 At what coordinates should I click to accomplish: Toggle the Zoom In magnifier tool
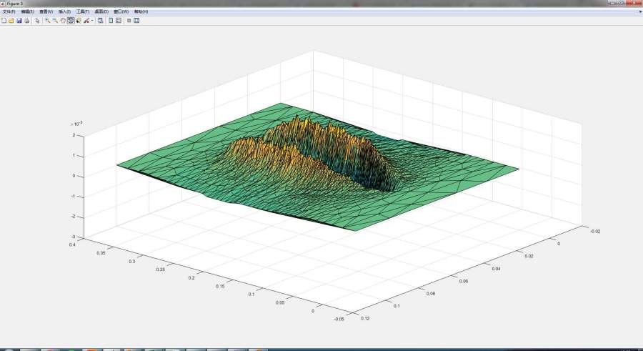pyautogui.click(x=47, y=21)
